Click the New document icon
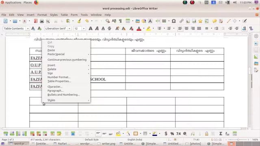Image resolution: width=260 pixels, height=146 pixels. [5, 21]
